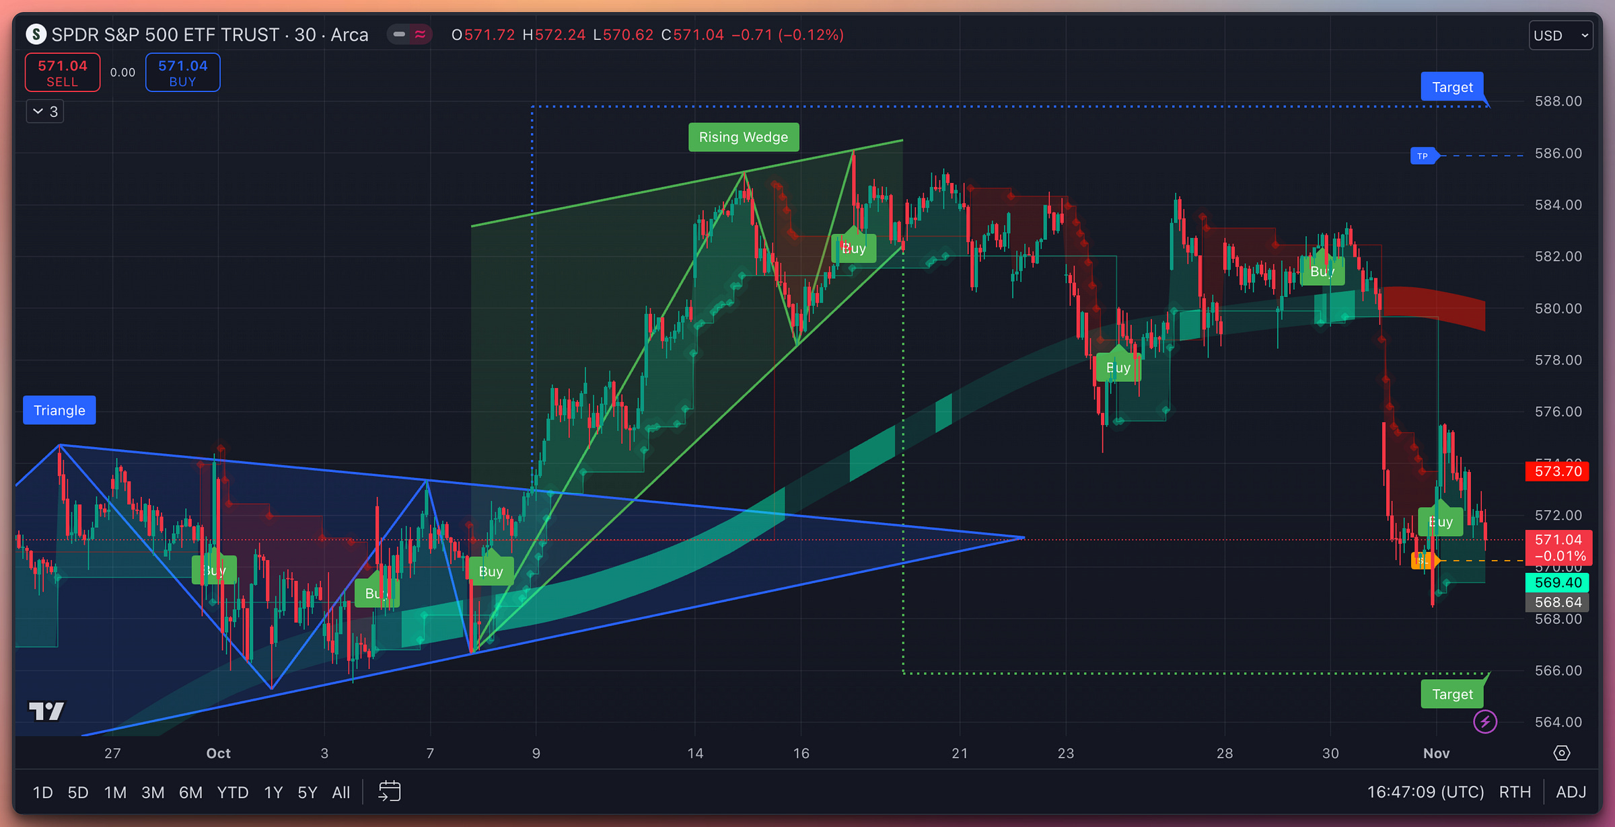This screenshot has width=1615, height=827.
Task: Open the go-to-date calendar icon
Action: click(390, 791)
